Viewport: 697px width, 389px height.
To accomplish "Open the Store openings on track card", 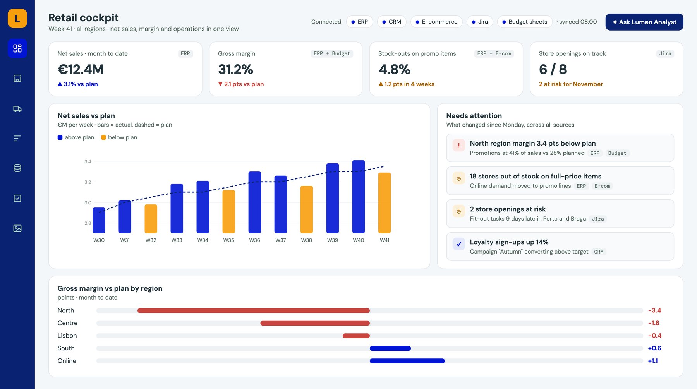I will click(606, 69).
